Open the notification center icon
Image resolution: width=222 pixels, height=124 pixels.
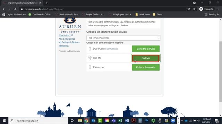[x=216, y=121]
